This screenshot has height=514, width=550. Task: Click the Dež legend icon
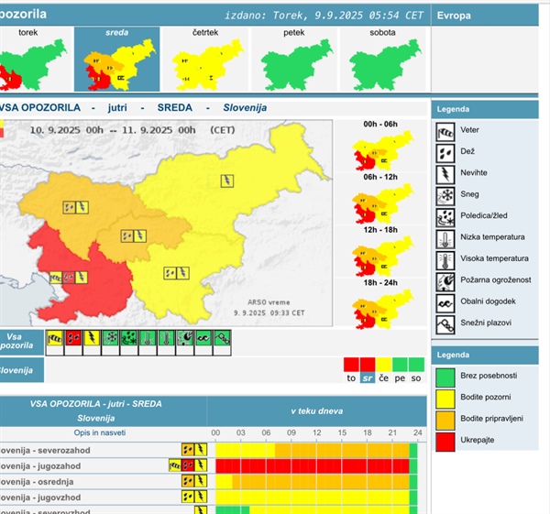coord(445,153)
